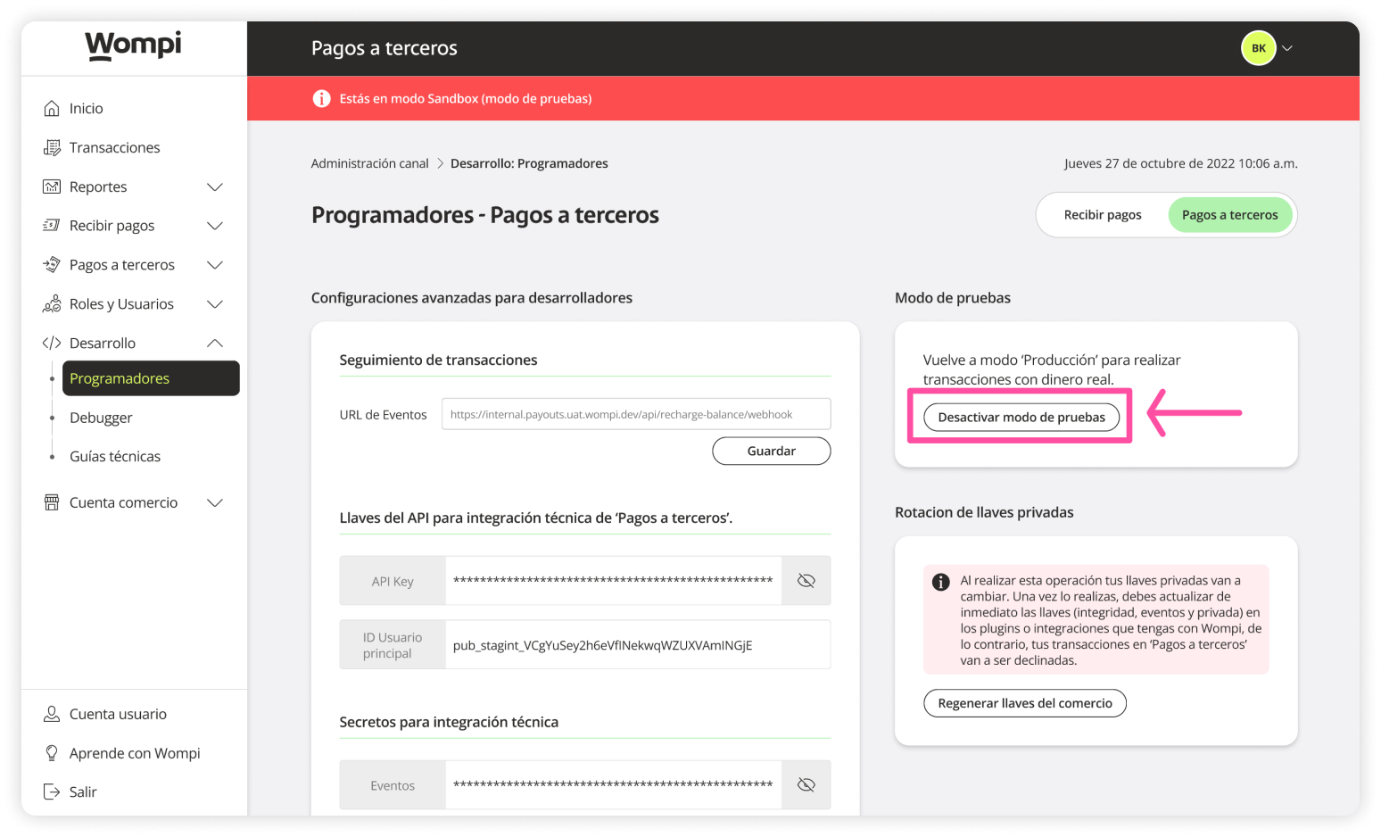This screenshot has width=1381, height=837.
Task: Open the Debugger submenu item
Action: tap(101, 418)
